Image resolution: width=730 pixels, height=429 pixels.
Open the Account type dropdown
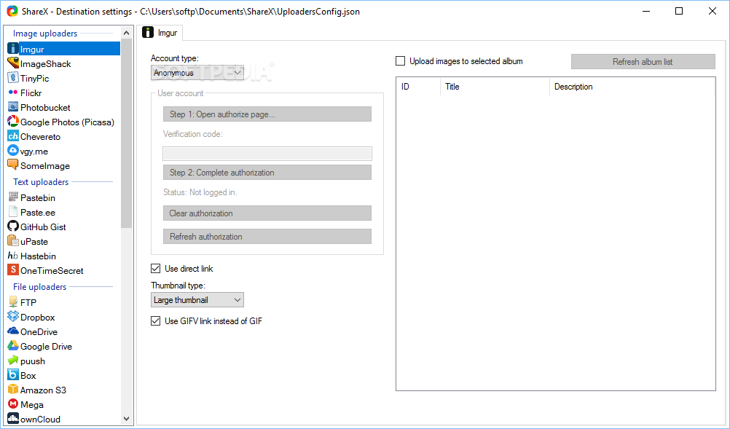point(197,73)
